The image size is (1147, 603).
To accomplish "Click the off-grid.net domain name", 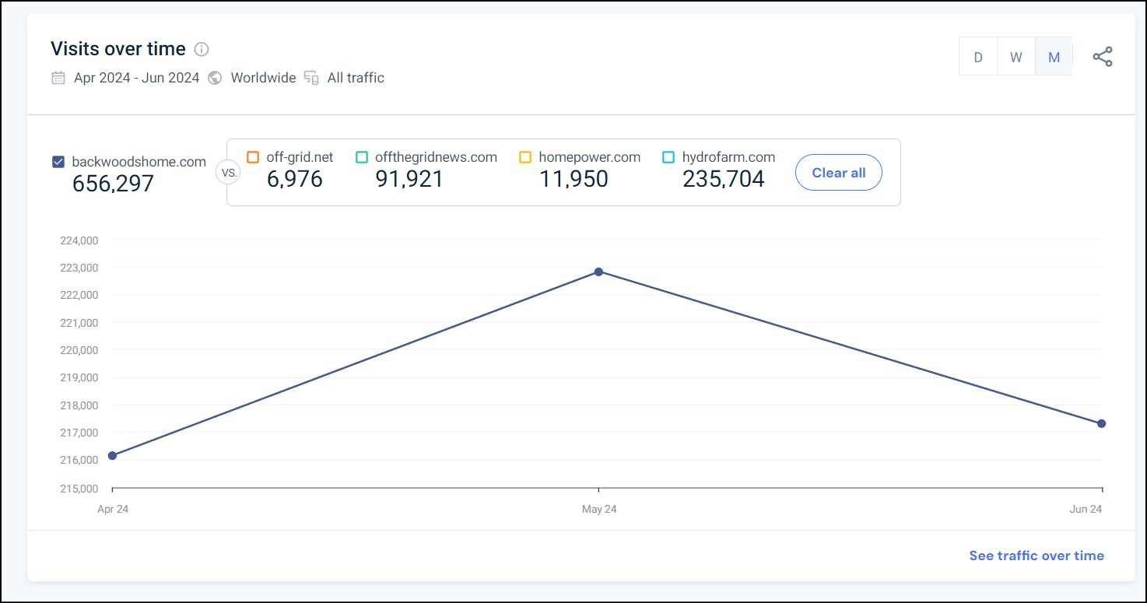I will 300,157.
